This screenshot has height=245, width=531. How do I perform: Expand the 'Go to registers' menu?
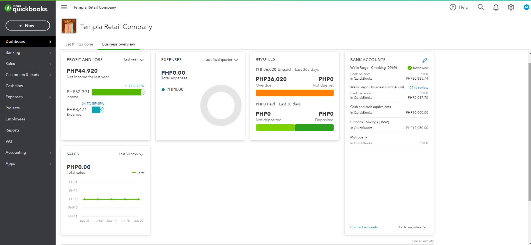point(412,227)
